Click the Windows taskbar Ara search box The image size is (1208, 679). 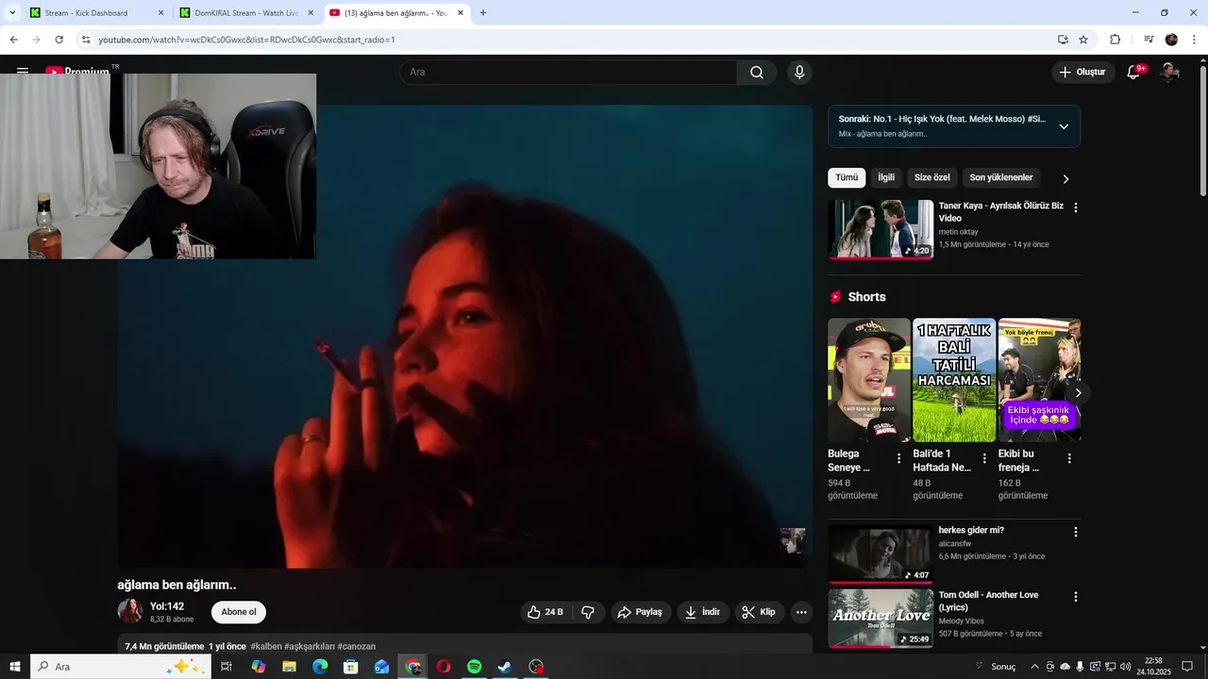click(120, 667)
